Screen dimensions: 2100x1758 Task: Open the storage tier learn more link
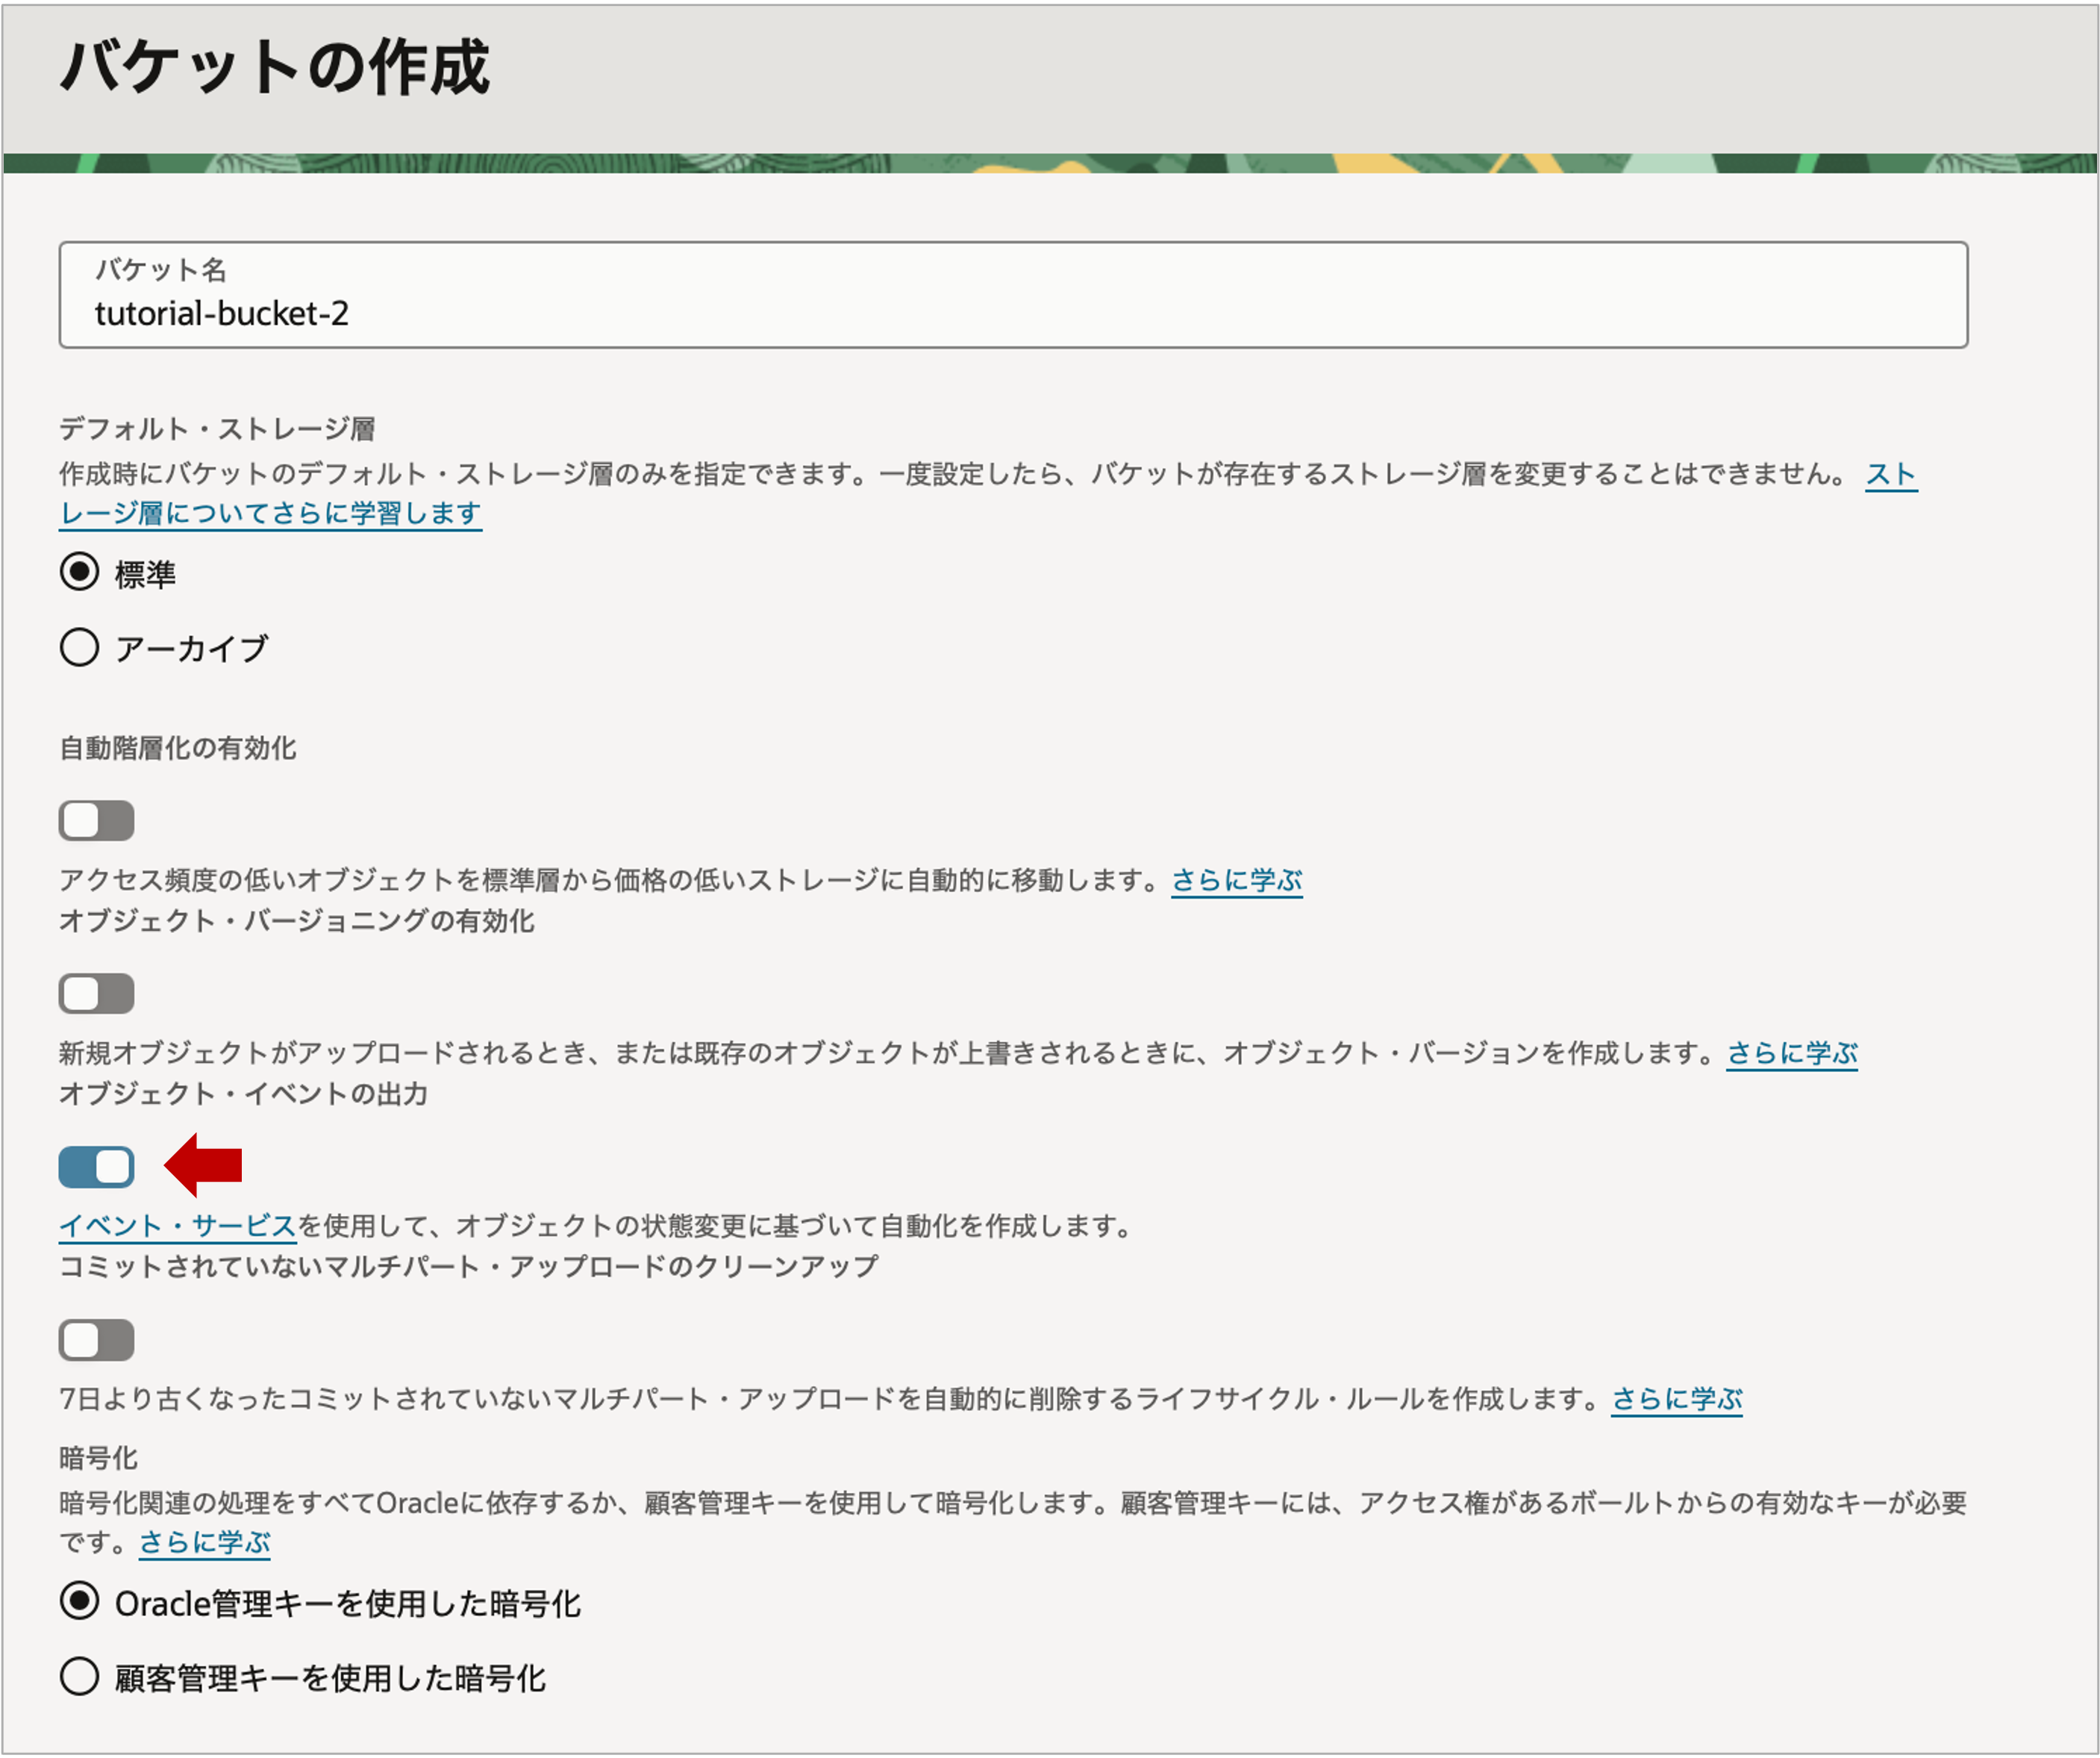point(270,514)
